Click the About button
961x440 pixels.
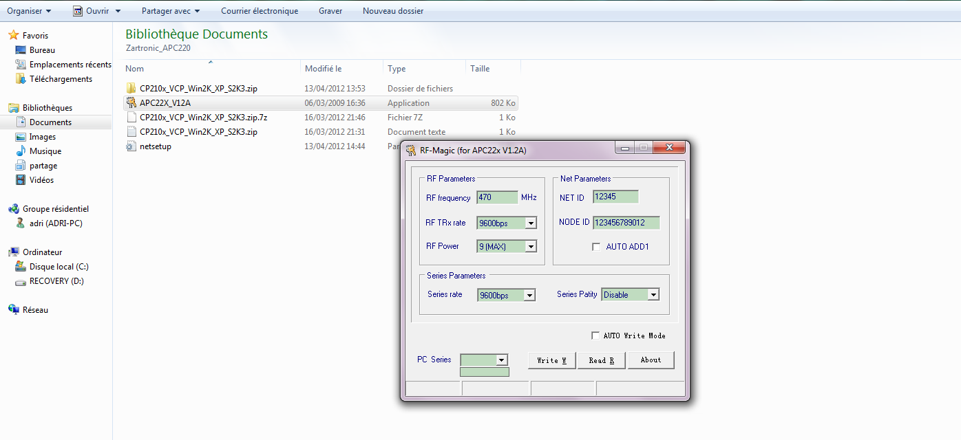(651, 360)
